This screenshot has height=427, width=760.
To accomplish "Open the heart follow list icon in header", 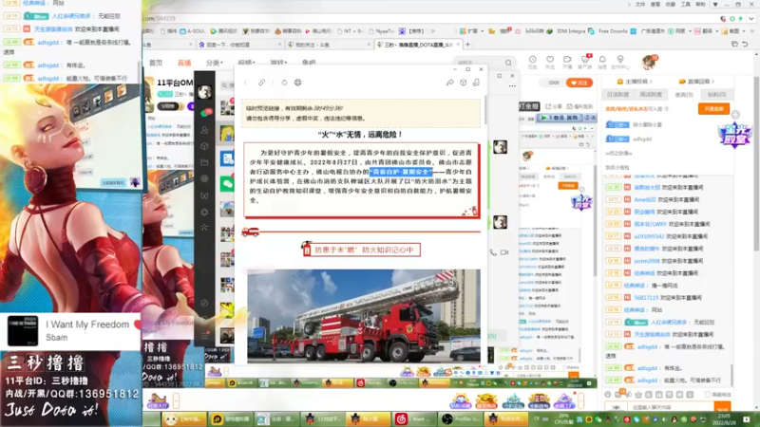I will click(x=550, y=62).
